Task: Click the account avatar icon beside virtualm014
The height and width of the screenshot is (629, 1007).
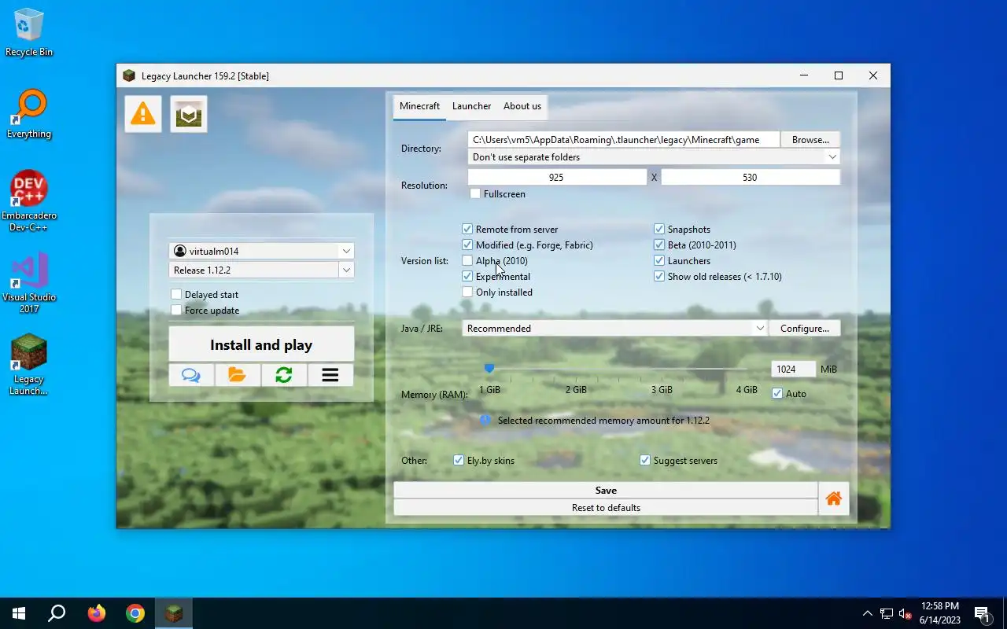Action: [180, 251]
